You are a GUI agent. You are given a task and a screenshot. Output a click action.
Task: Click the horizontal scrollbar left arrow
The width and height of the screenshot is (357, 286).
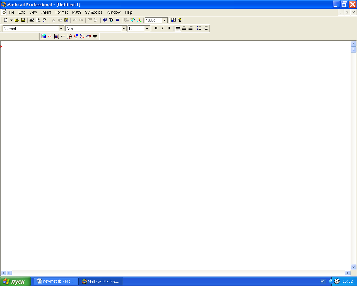[x=3, y=273]
